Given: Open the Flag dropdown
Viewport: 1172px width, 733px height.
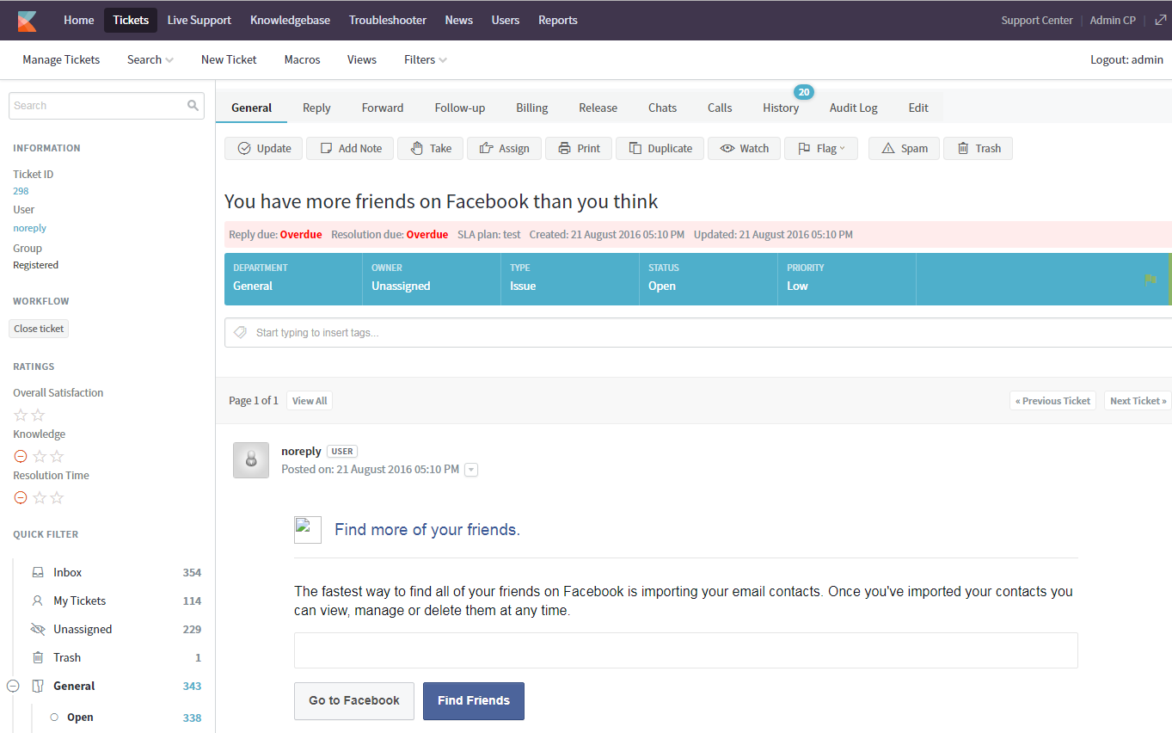Looking at the screenshot, I should [x=820, y=148].
